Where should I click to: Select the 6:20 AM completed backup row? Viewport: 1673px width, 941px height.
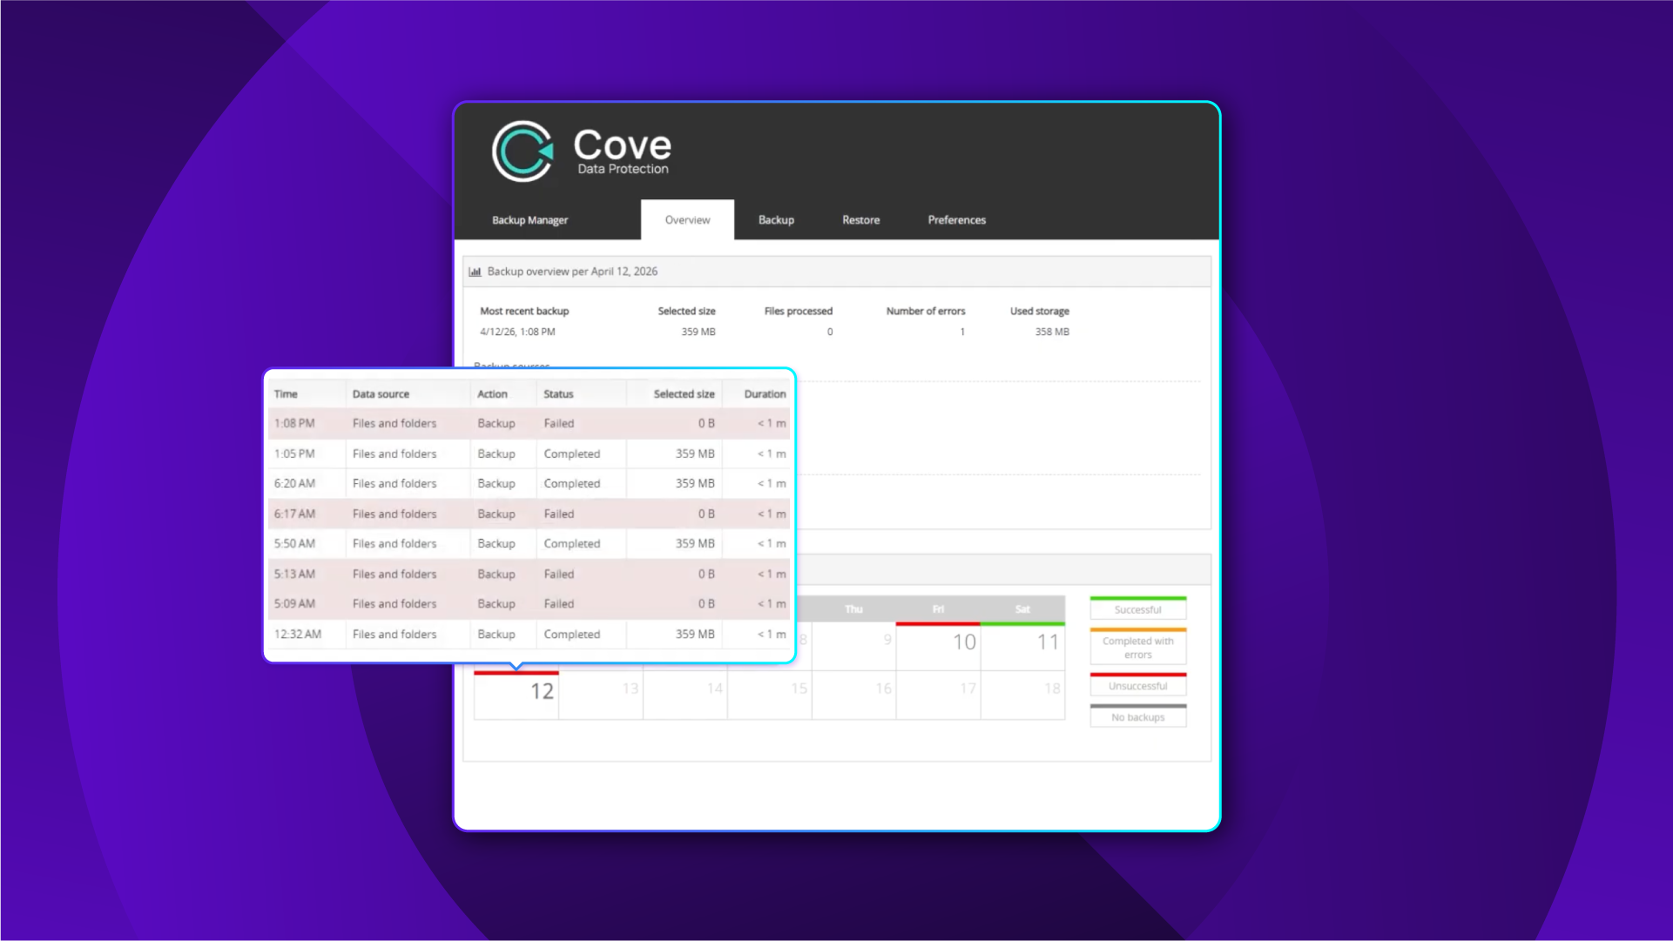[530, 484]
